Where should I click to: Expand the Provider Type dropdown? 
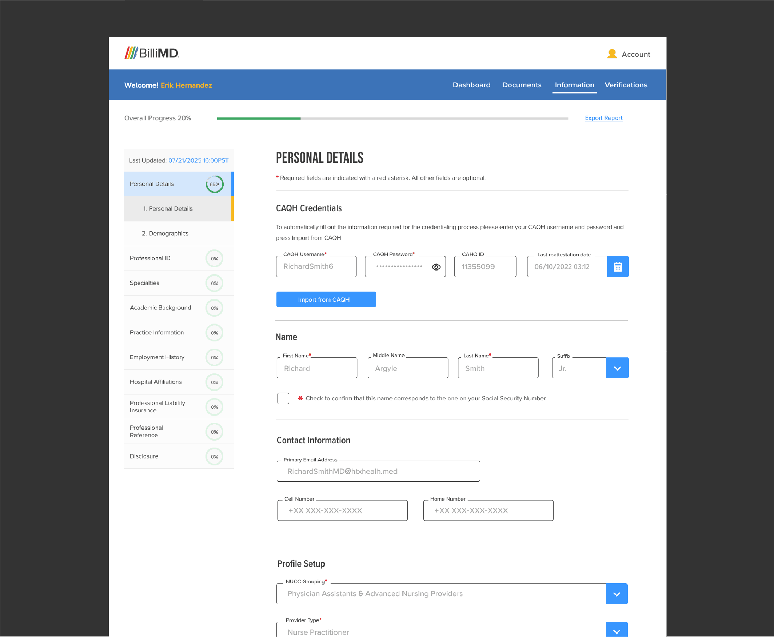pos(617,631)
